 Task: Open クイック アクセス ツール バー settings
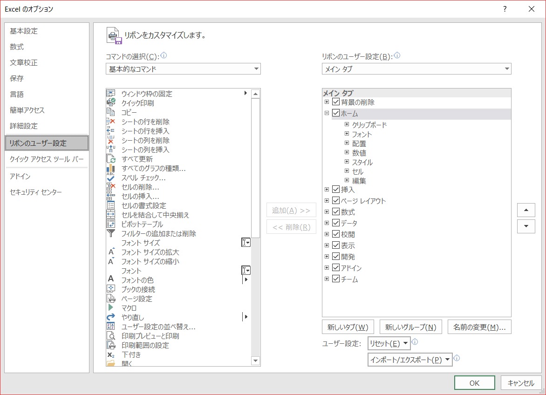click(47, 159)
